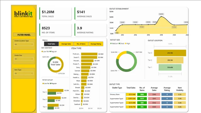The width and height of the screenshot is (201, 113).
Task: Click the Supermarket Type2 row label
Action: coord(117,103)
